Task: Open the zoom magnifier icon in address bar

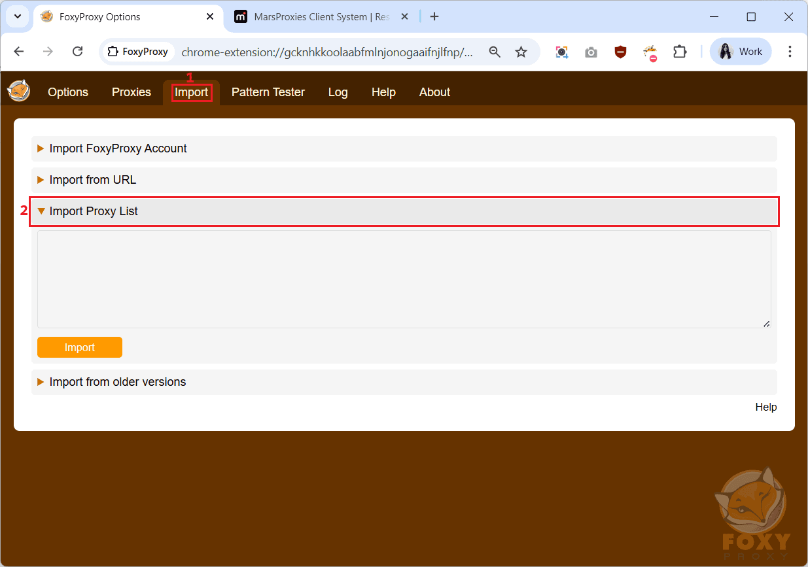Action: point(495,52)
